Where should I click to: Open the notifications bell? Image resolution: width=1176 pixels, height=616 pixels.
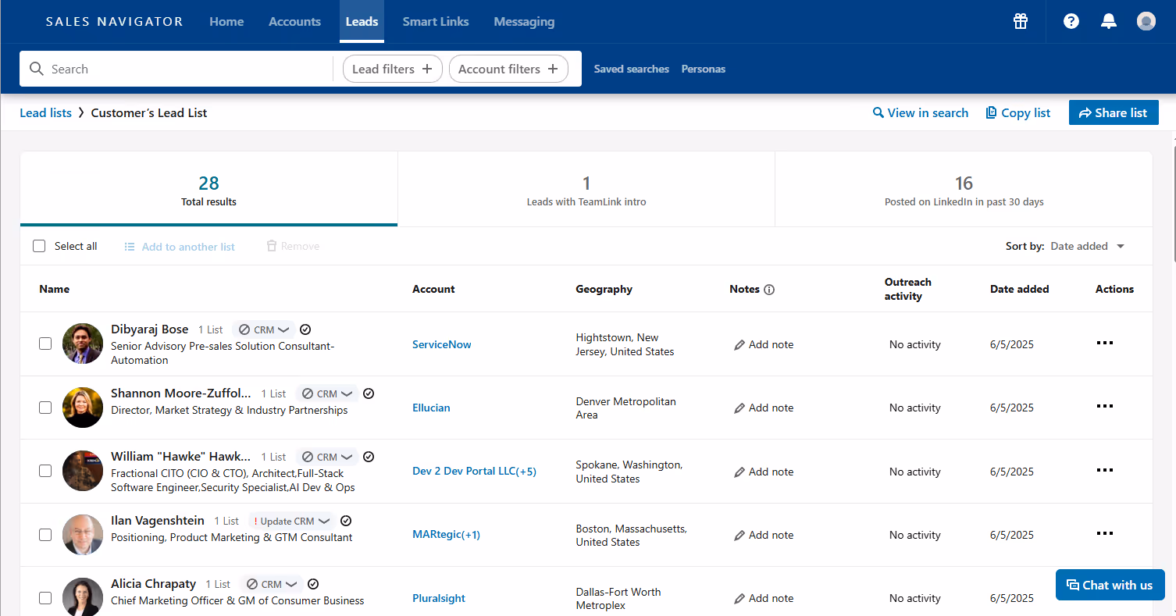(1109, 21)
